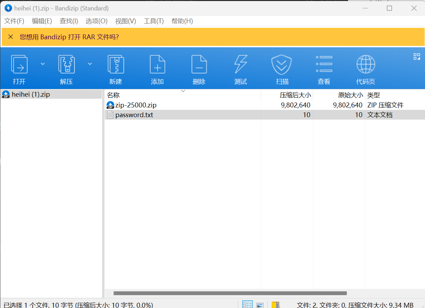The width and height of the screenshot is (425, 308).
Task: Open the 帮助(H) menu
Action: pyautogui.click(x=182, y=21)
